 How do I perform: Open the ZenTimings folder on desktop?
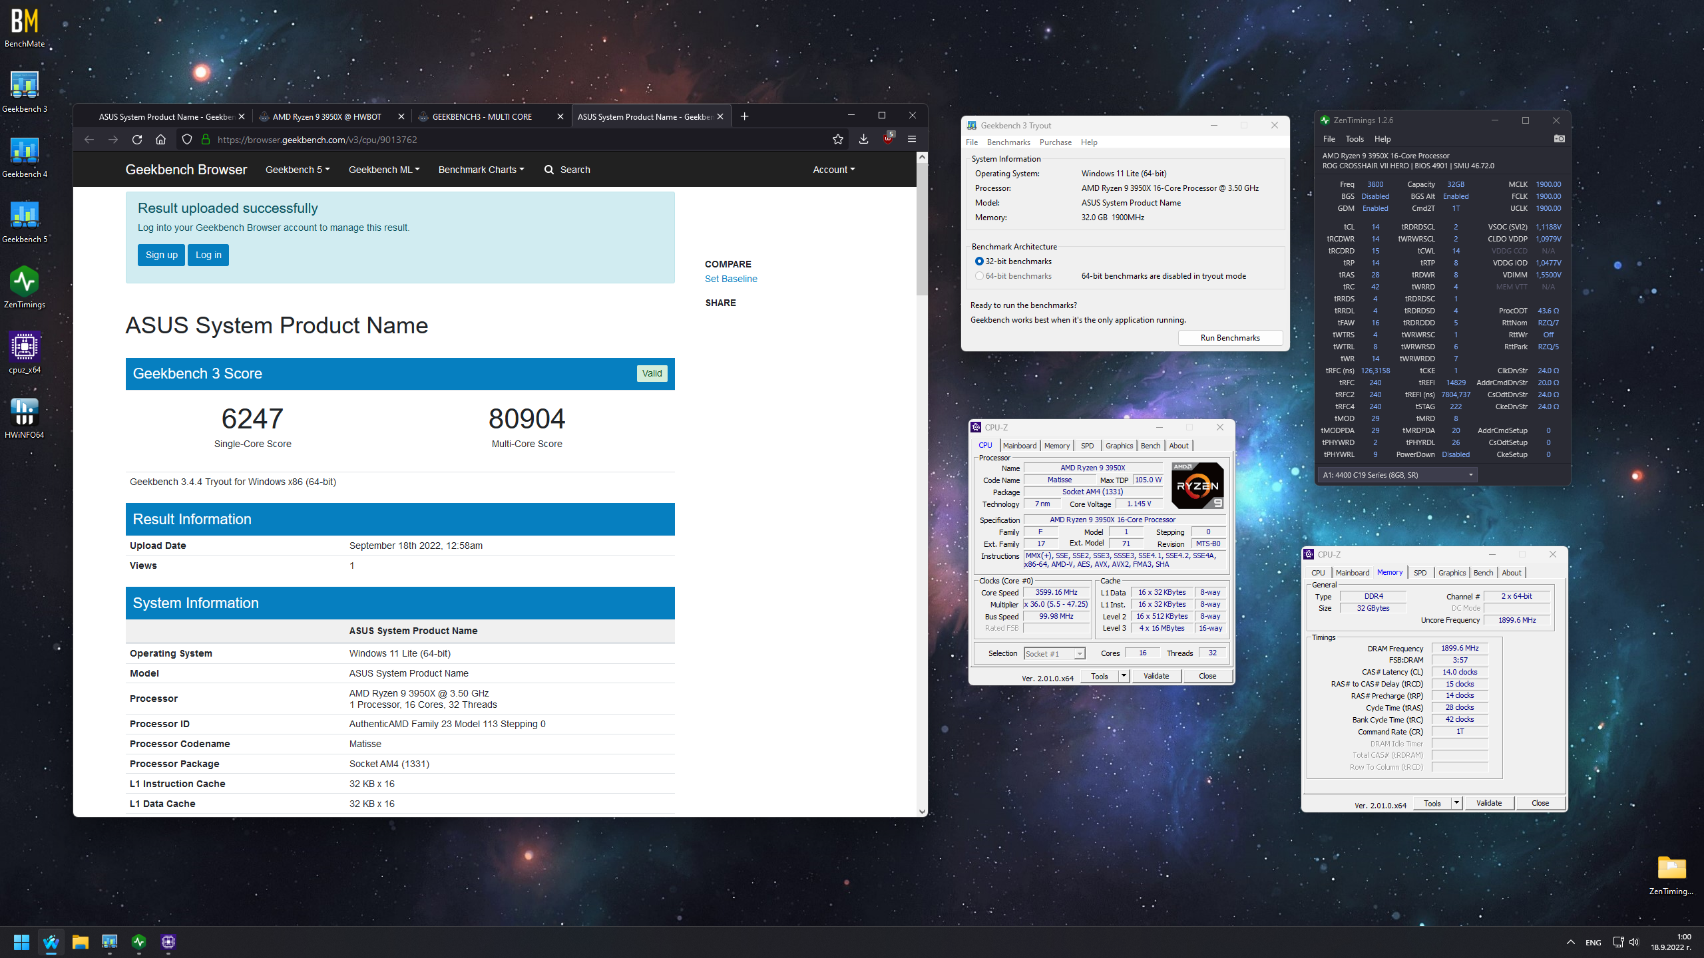point(1671,875)
